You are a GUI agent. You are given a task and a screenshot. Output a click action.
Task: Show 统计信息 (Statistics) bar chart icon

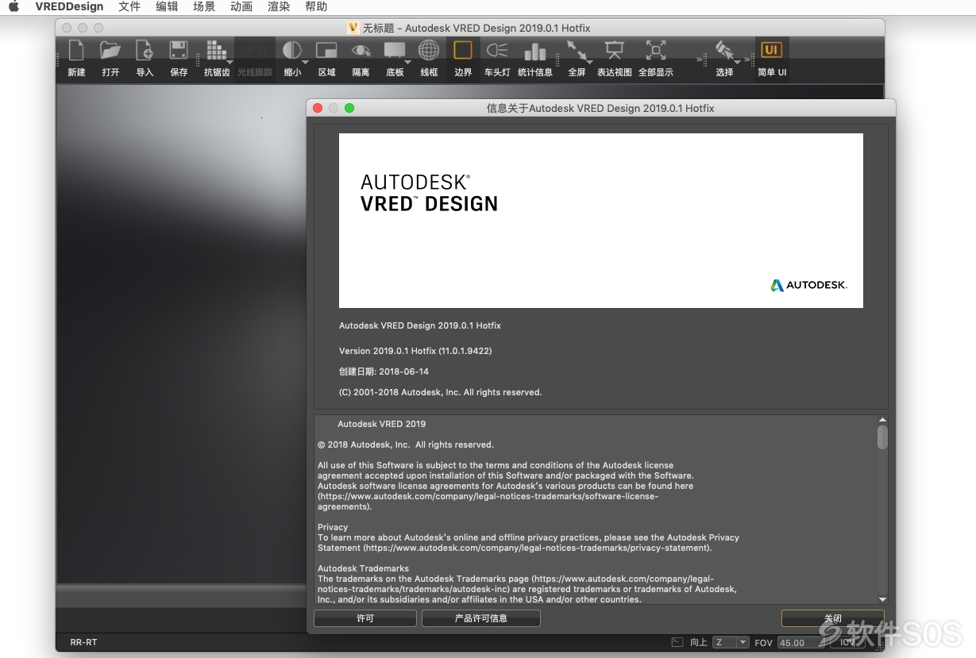pos(535,51)
